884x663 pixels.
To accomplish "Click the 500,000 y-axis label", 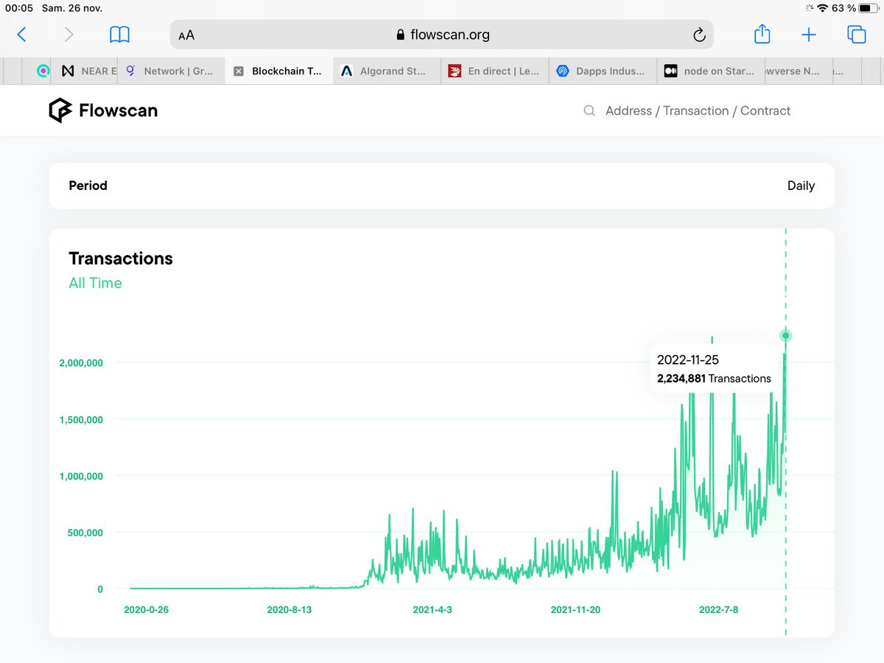I will point(87,533).
